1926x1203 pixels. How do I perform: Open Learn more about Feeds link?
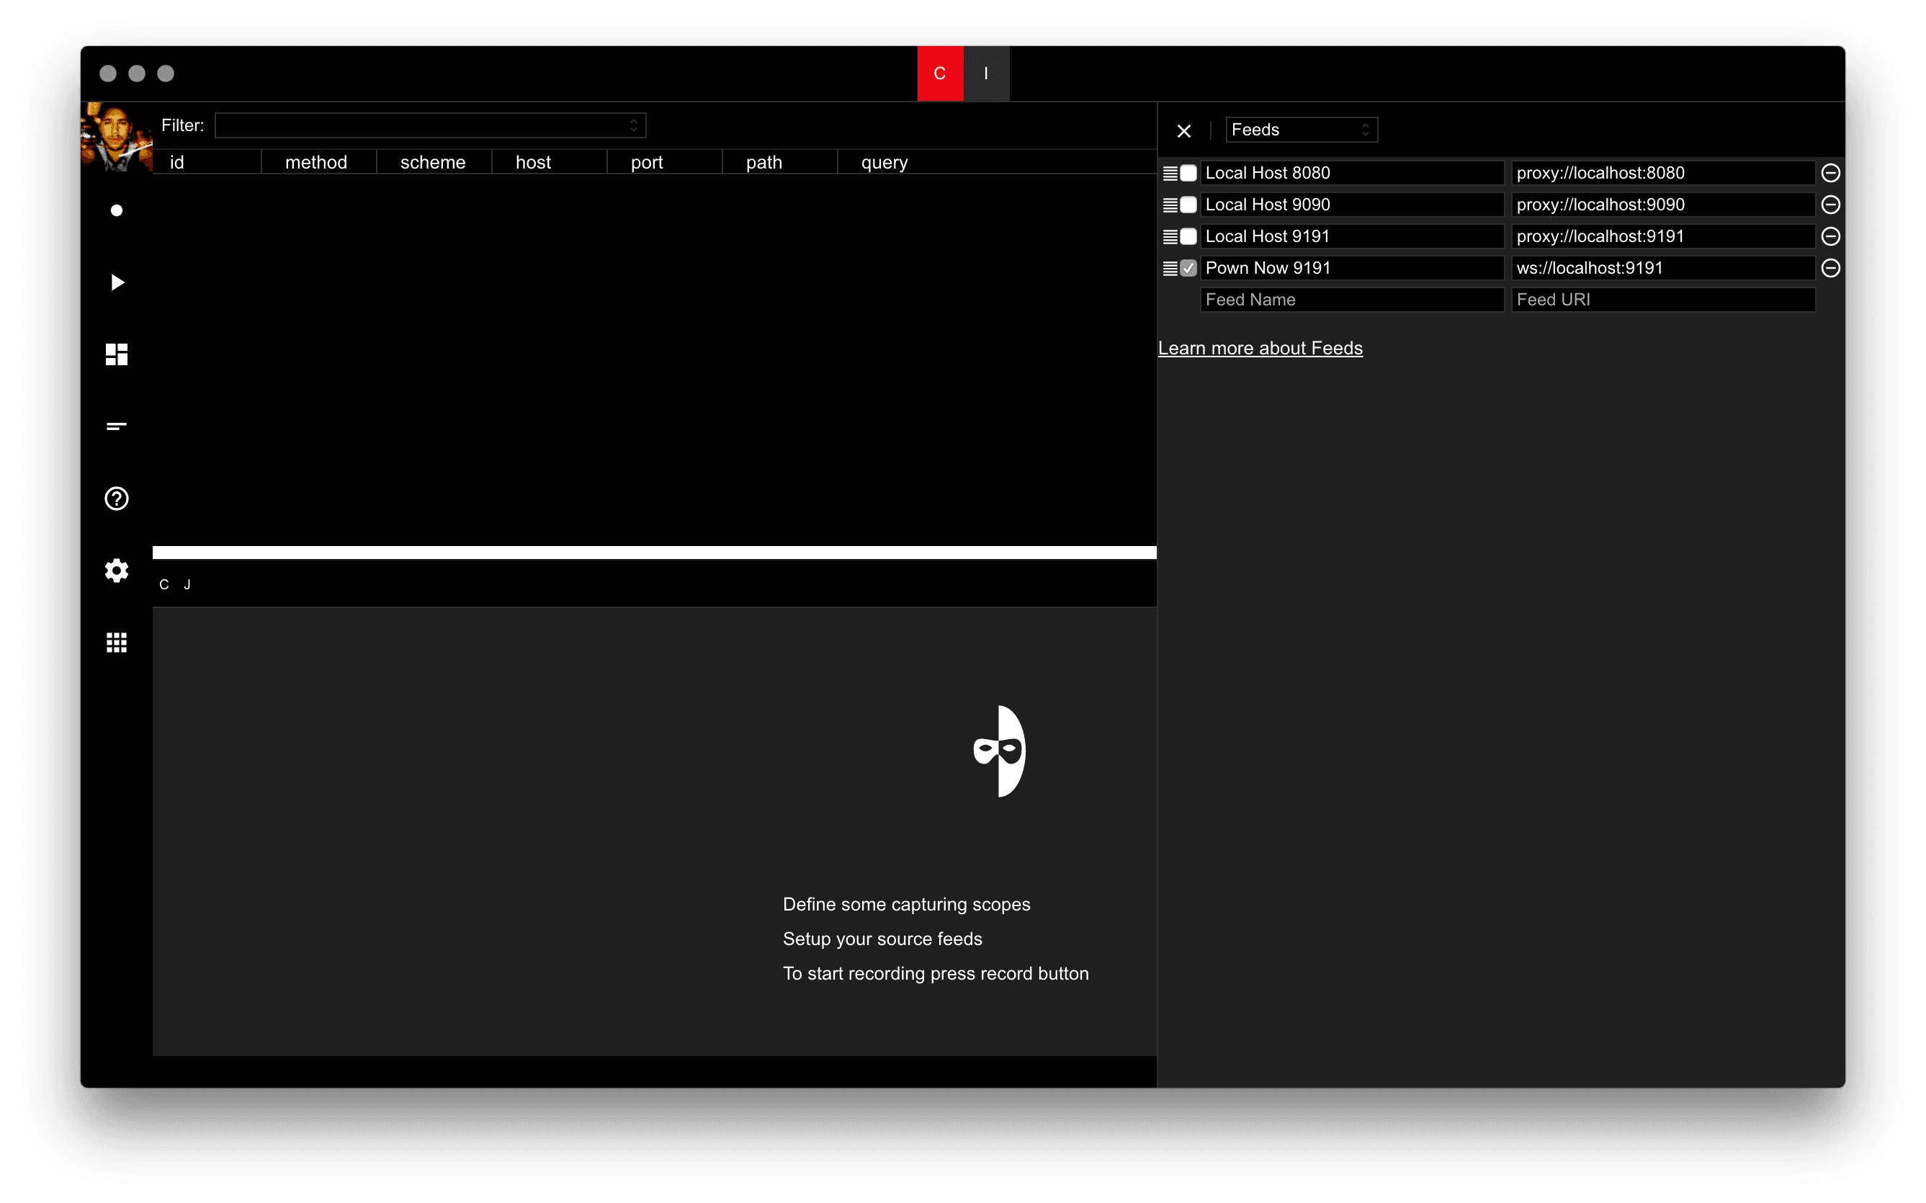pos(1260,348)
